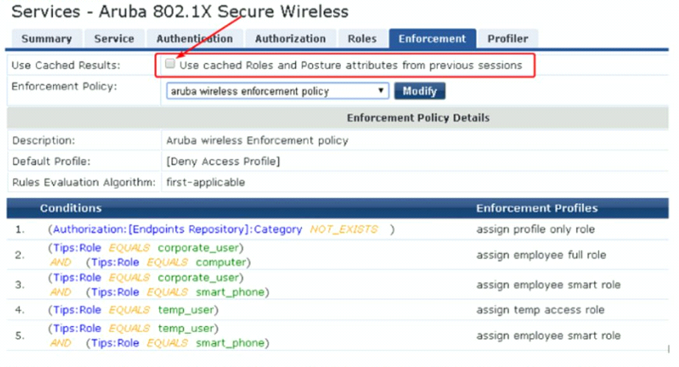Click the Enforcement tab
679x367 pixels.
pyautogui.click(x=432, y=39)
